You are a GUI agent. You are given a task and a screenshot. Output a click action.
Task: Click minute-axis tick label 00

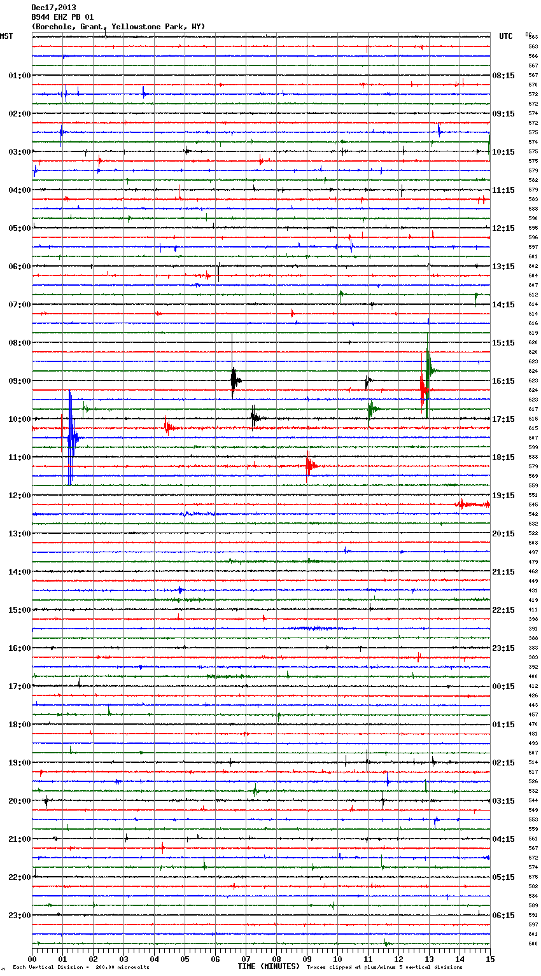tap(32, 959)
